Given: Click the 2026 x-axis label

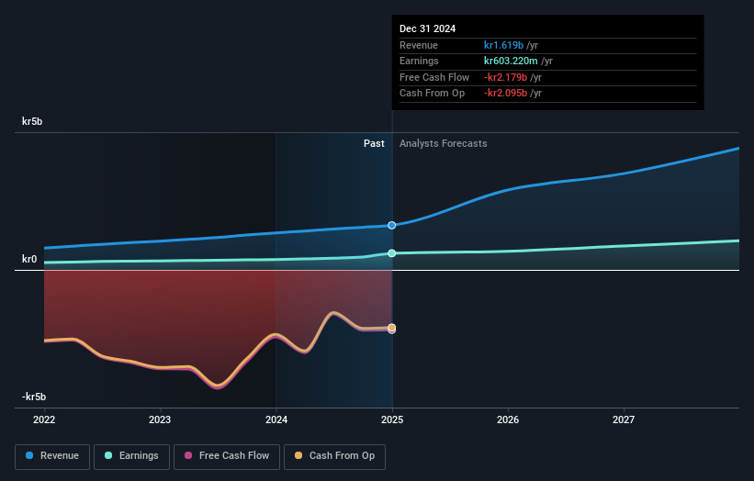Looking at the screenshot, I should point(508,419).
